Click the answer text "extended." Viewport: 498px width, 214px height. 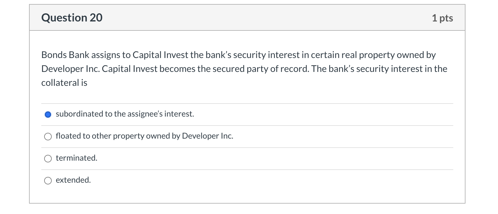73,180
